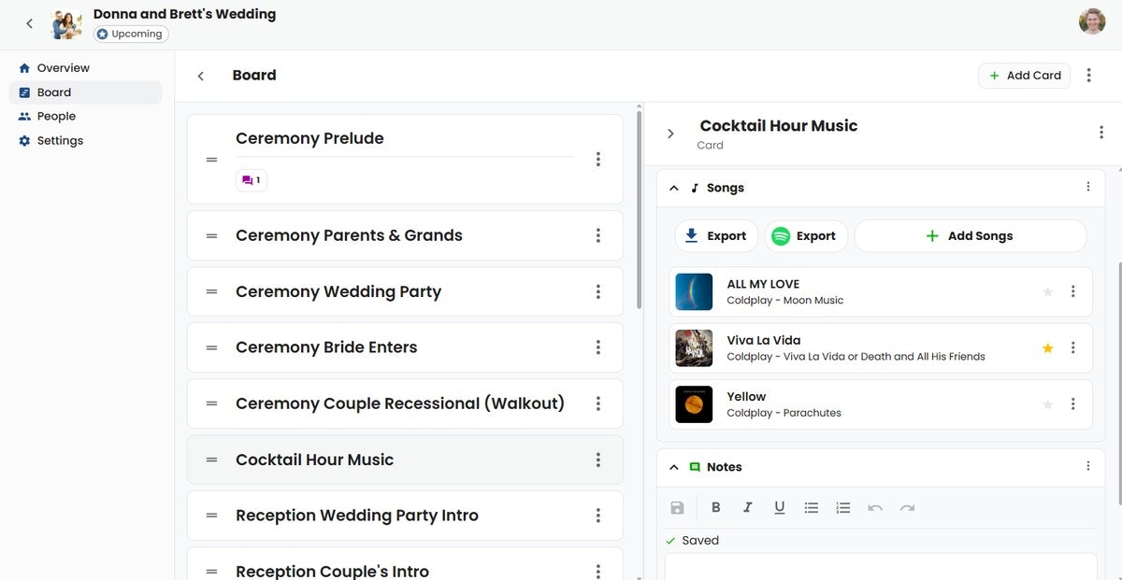Unstar the Viva La Vida song

(1047, 347)
